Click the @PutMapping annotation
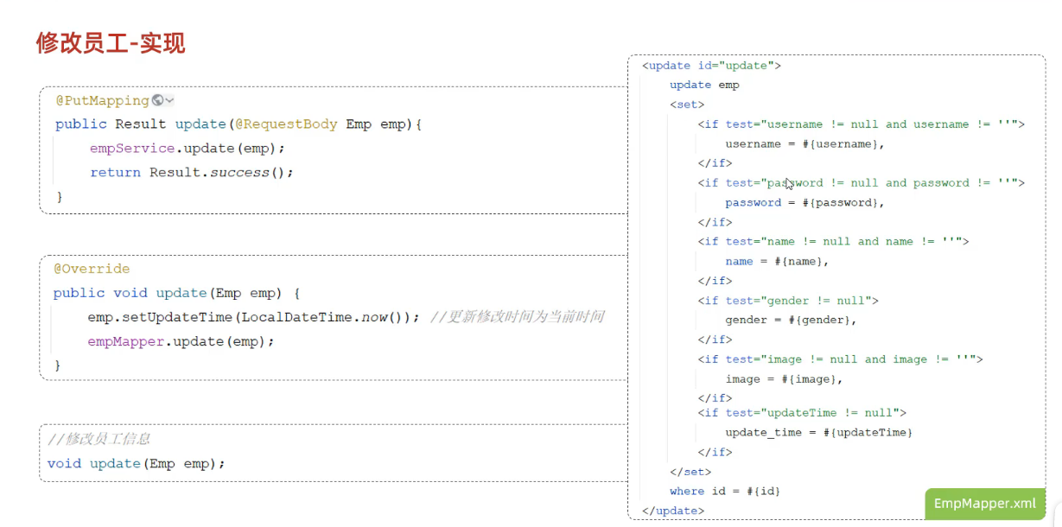The image size is (1062, 527). [x=103, y=100]
